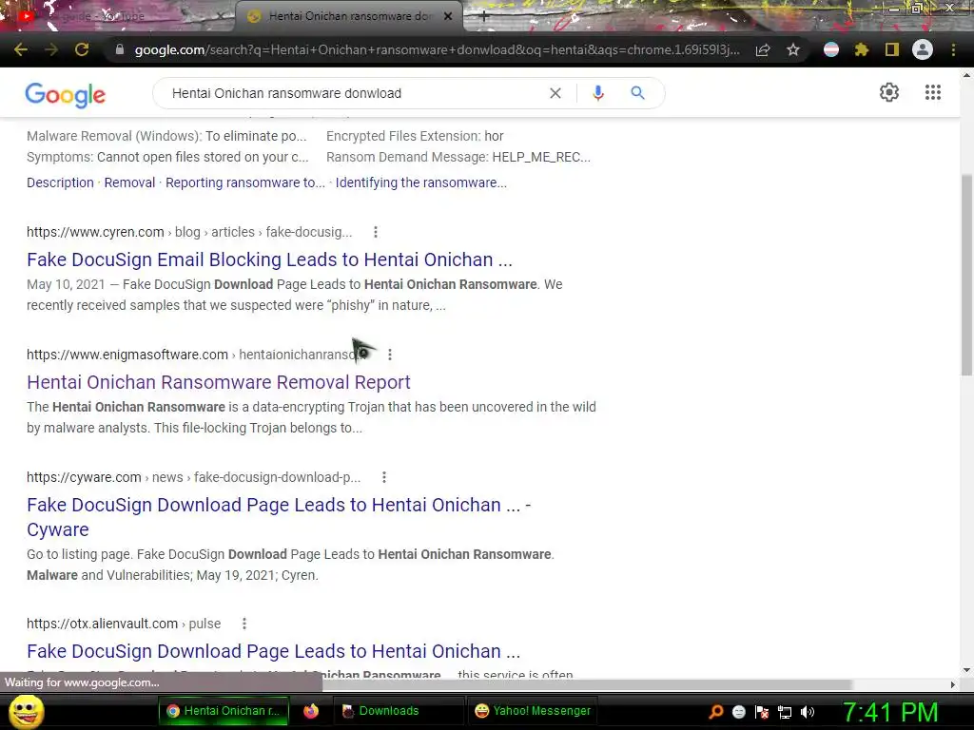Screen dimensions: 974x730
Task: Go back to the previous page
Action: coord(21,49)
